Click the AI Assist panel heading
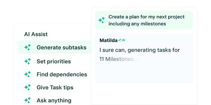This screenshot has height=105, width=211. [36, 34]
